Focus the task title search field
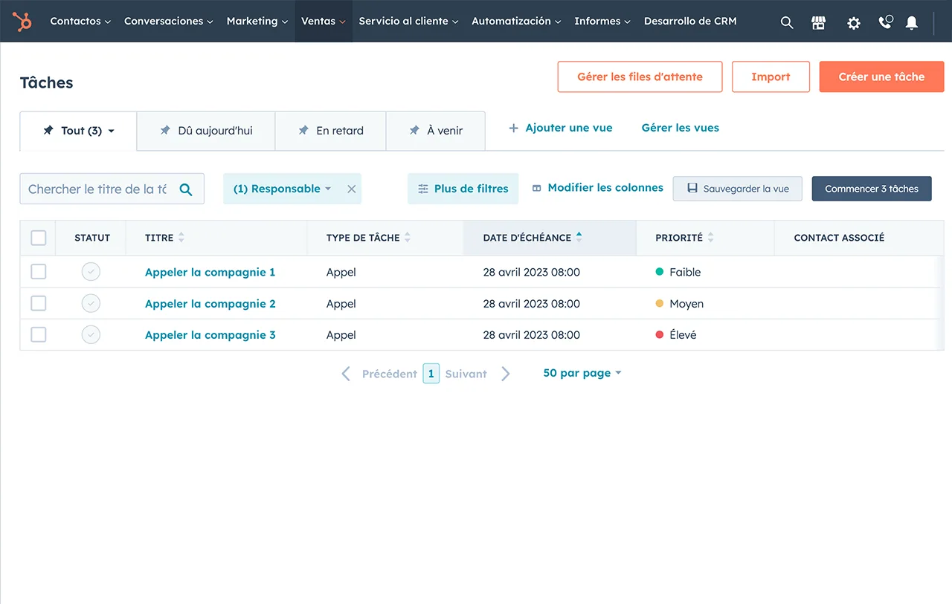This screenshot has width=952, height=604. (x=97, y=189)
